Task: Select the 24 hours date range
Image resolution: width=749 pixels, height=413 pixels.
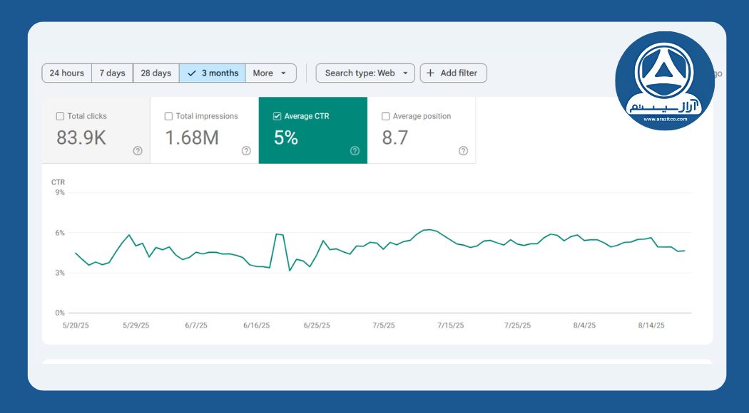Action: [x=67, y=73]
